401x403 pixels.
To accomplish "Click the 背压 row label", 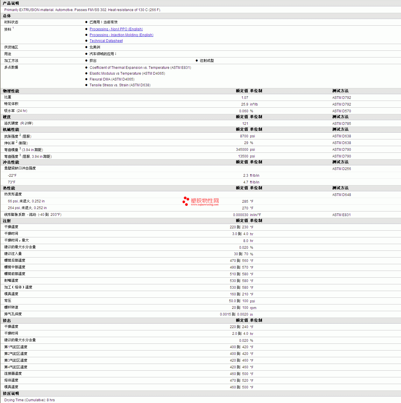I will (x=8, y=301).
